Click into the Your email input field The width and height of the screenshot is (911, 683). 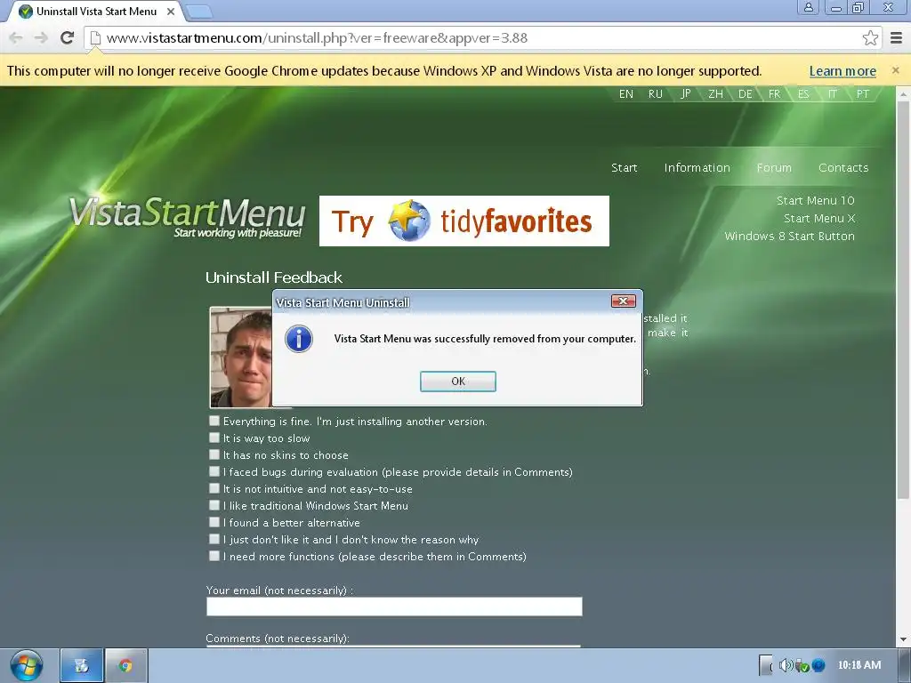tap(394, 607)
